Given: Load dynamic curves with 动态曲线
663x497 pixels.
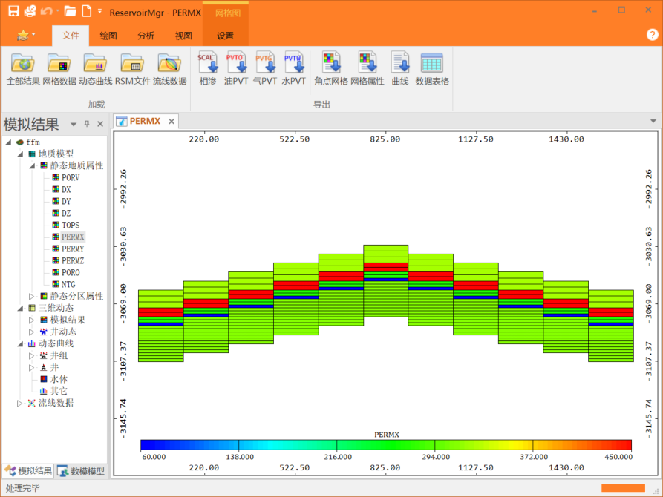Looking at the screenshot, I should pos(96,69).
